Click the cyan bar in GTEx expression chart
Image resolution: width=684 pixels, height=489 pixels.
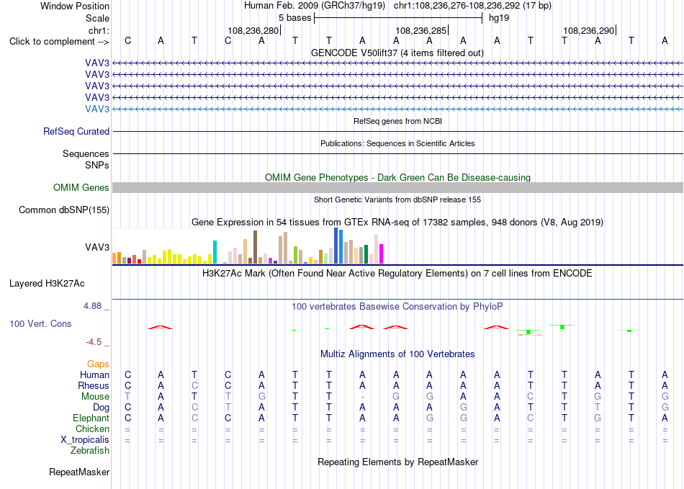pyautogui.click(x=215, y=252)
